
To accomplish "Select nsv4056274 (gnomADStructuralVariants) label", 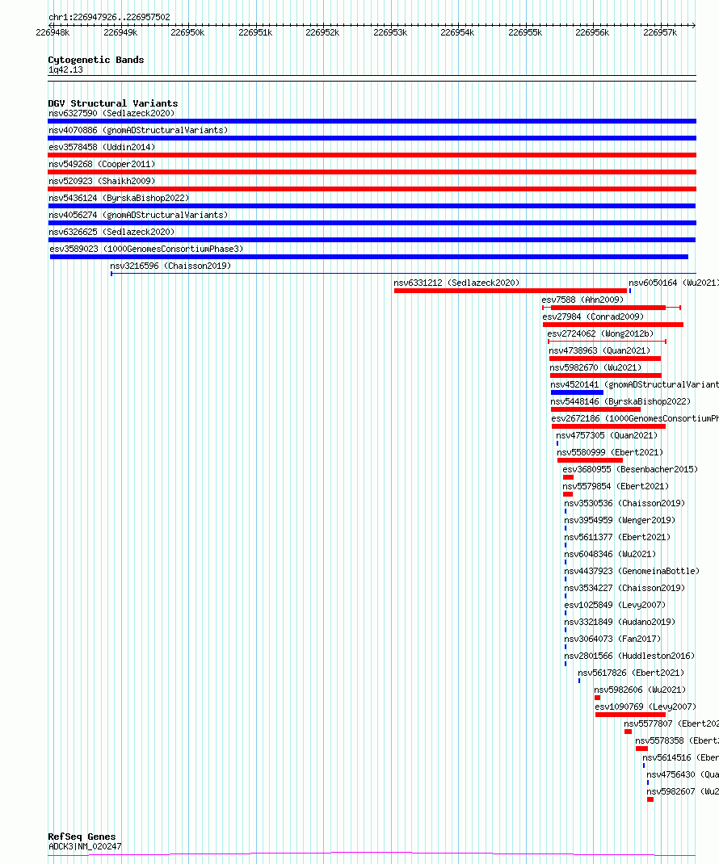I will point(138,215).
